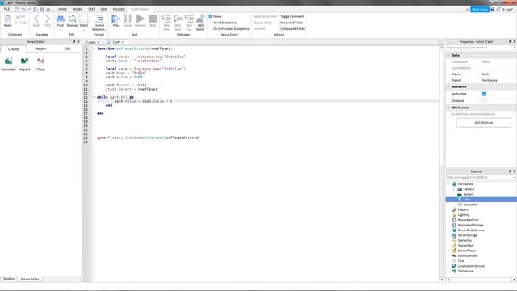Select Baseplate in Explorer
The image size is (517, 291).
pos(469,205)
